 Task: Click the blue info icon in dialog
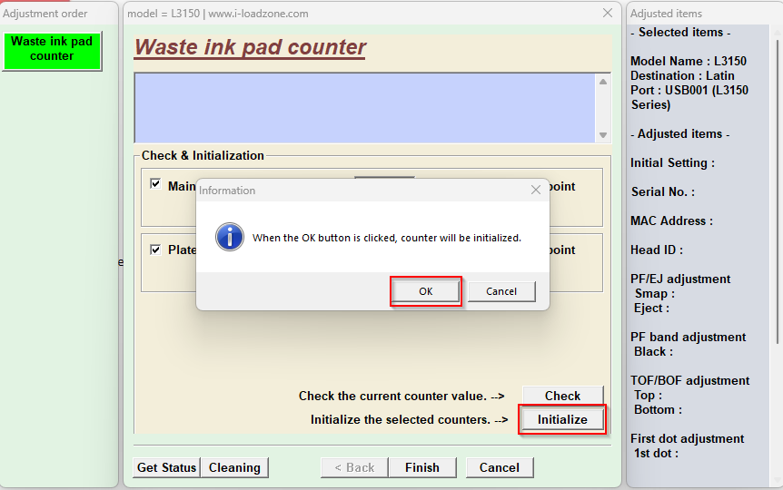[x=229, y=237]
